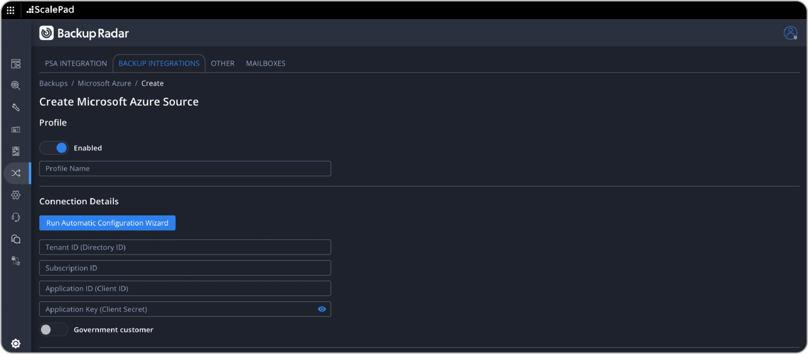The height and width of the screenshot is (354, 808).
Task: Click the headset support icon
Action: 16,217
